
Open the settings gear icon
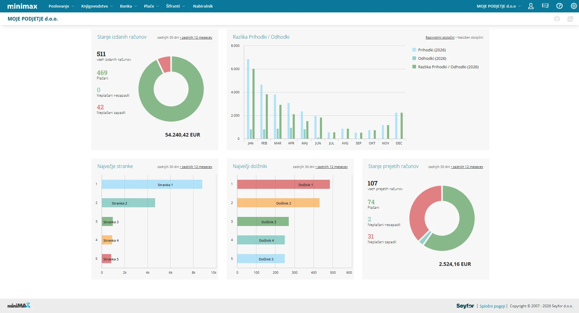pos(574,6)
